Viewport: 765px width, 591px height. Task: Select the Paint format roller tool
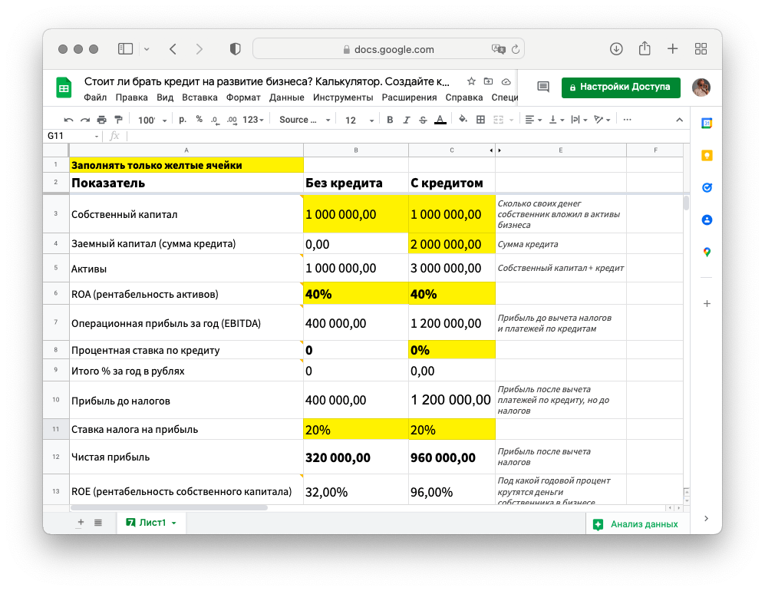(118, 120)
